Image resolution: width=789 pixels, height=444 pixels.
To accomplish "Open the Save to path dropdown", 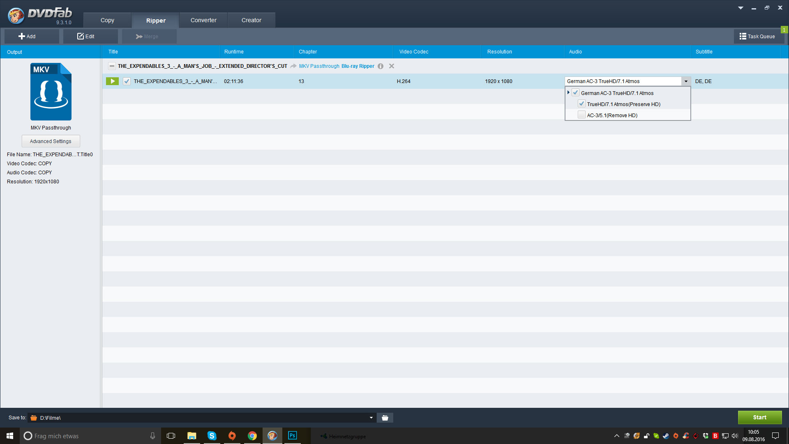I will pos(371,418).
